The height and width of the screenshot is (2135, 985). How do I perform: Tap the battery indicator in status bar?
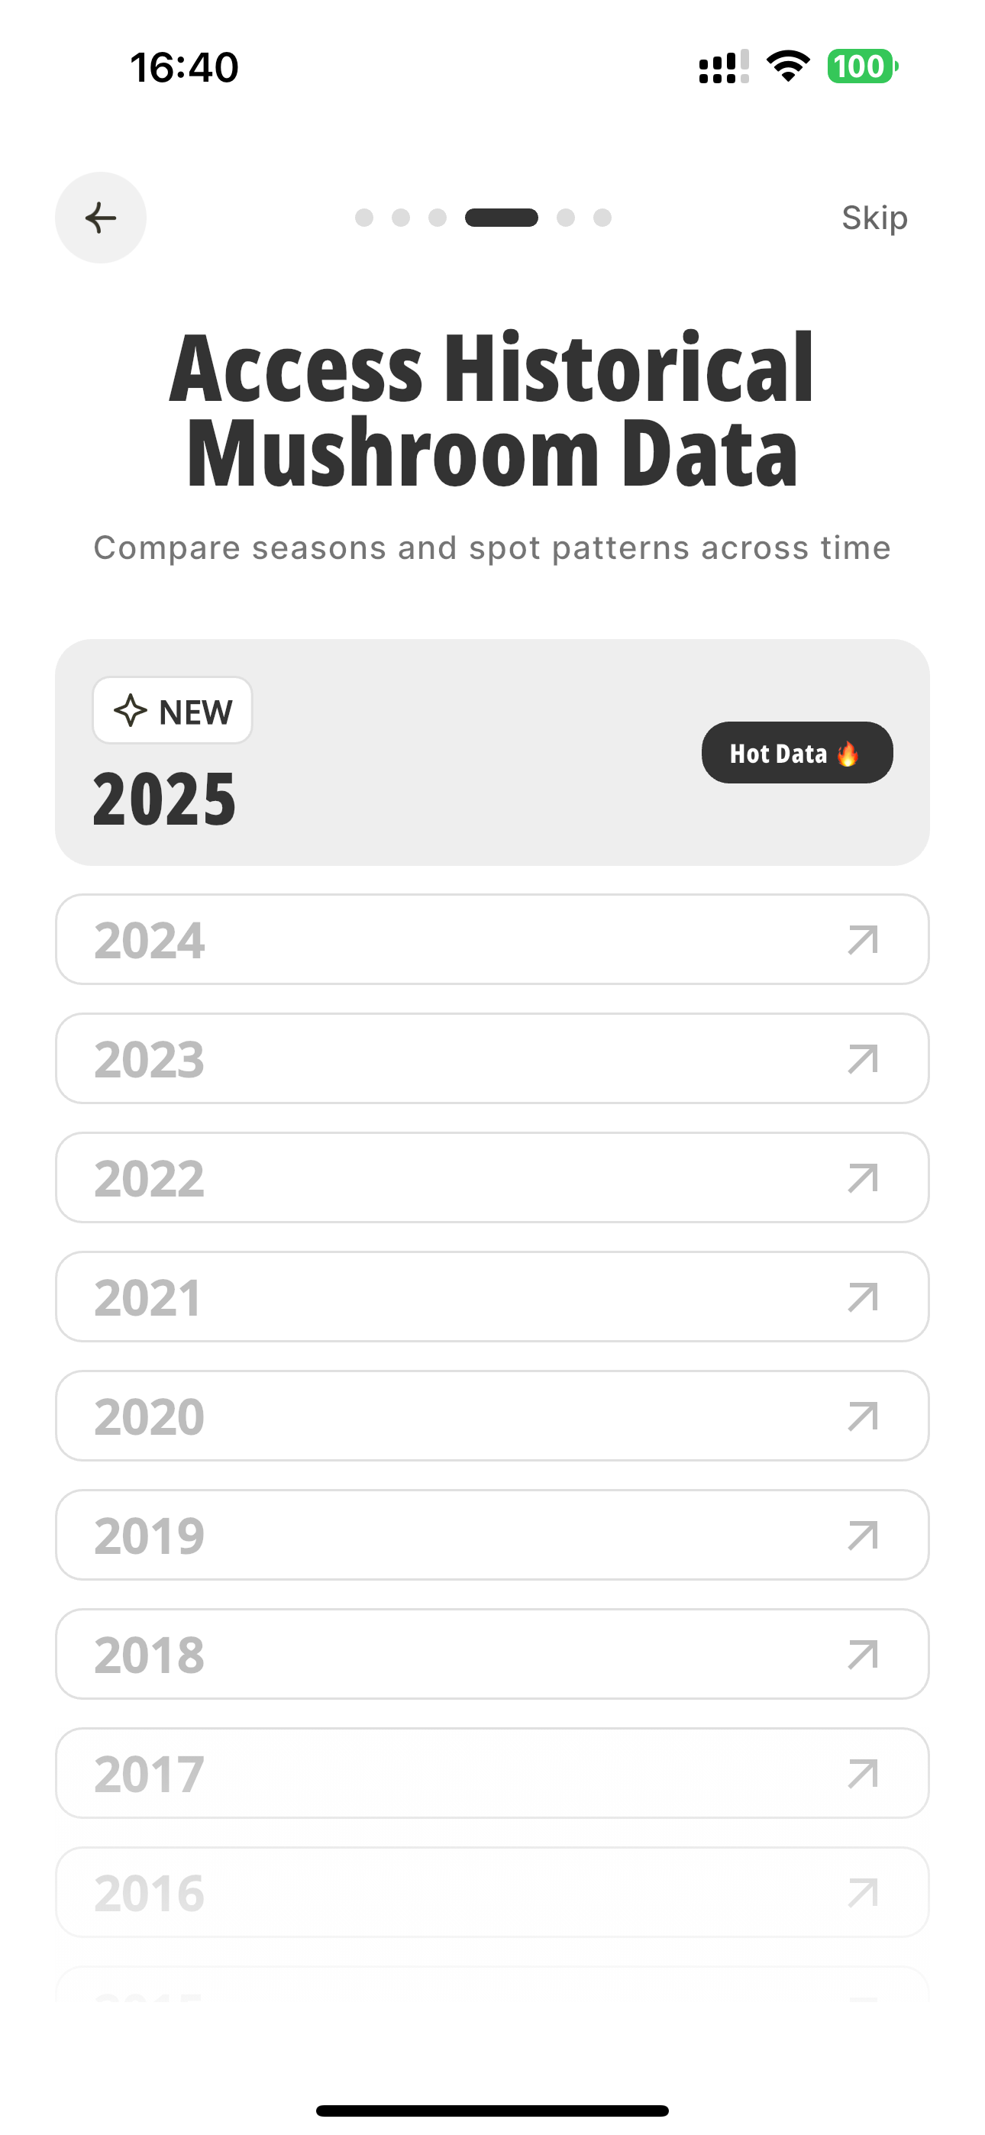coord(862,66)
